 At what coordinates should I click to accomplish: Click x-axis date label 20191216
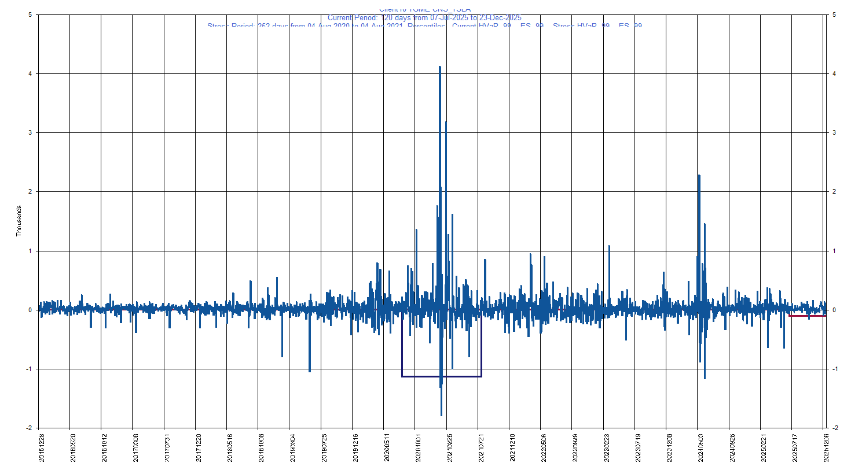click(355, 447)
